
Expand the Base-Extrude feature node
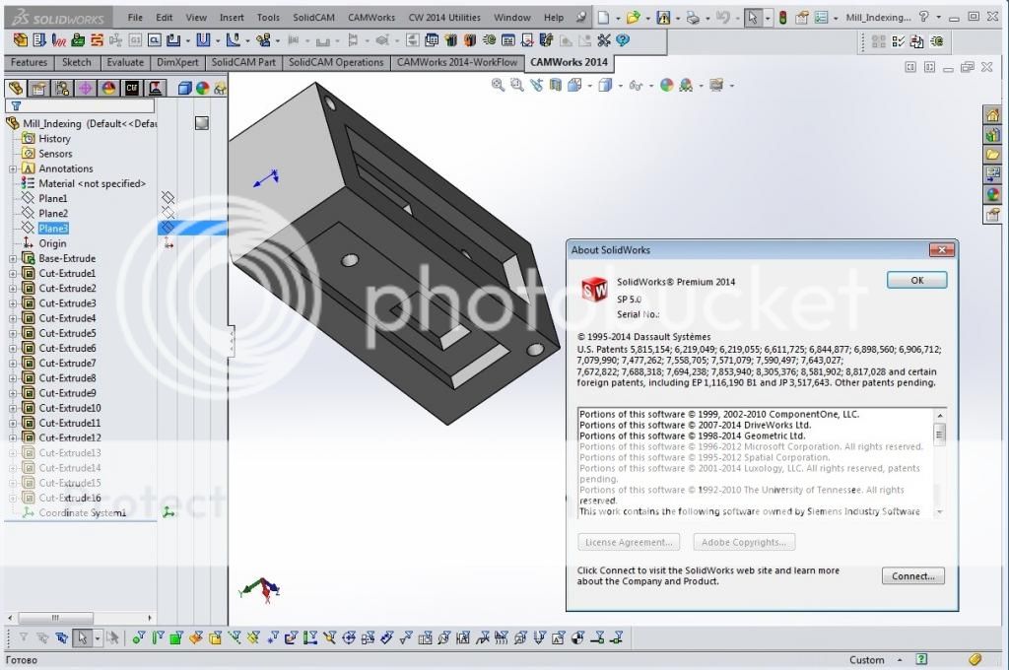(13, 258)
